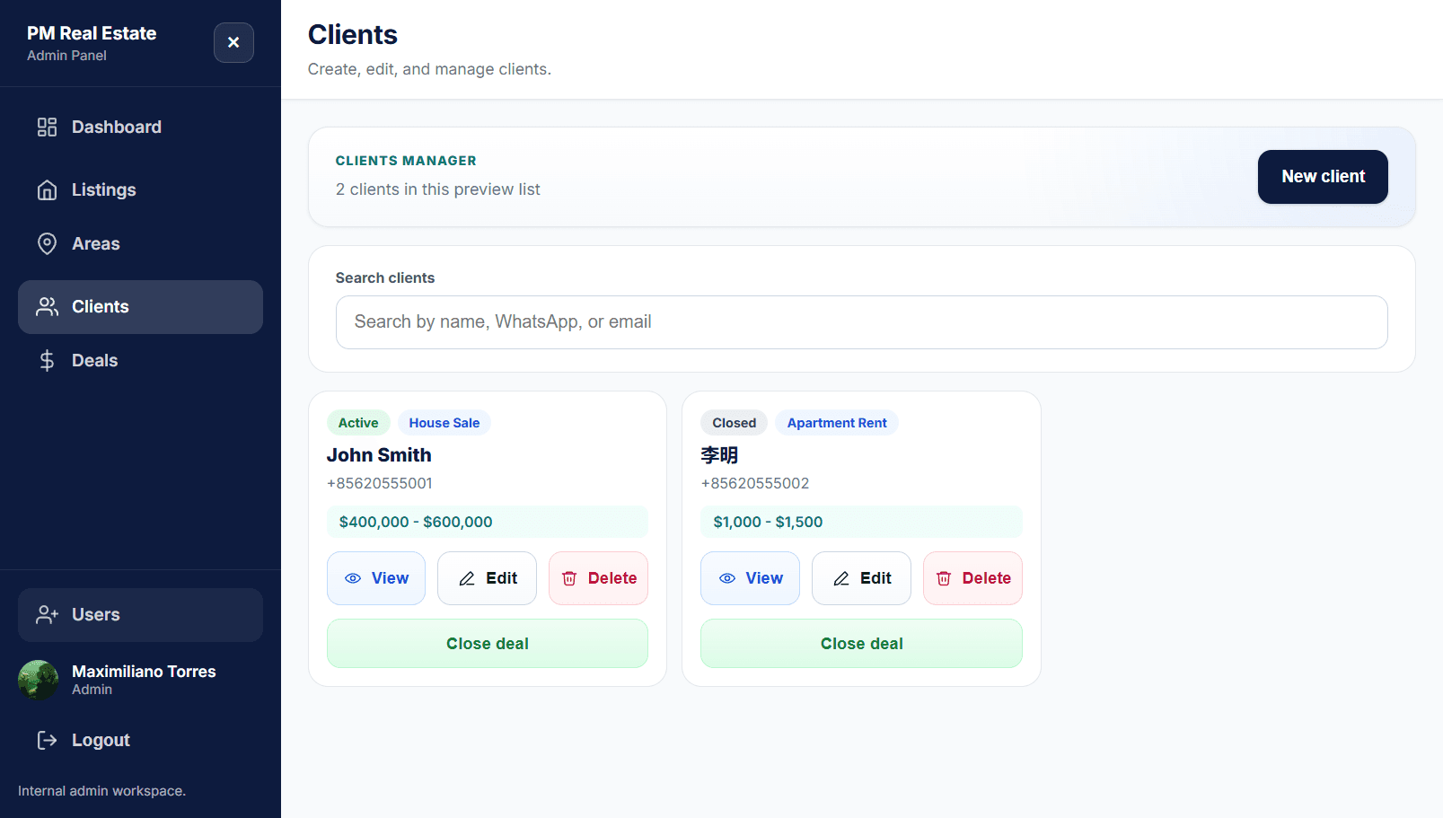This screenshot has height=818, width=1443.
Task: Click Close deal for John Smith
Action: coord(487,643)
